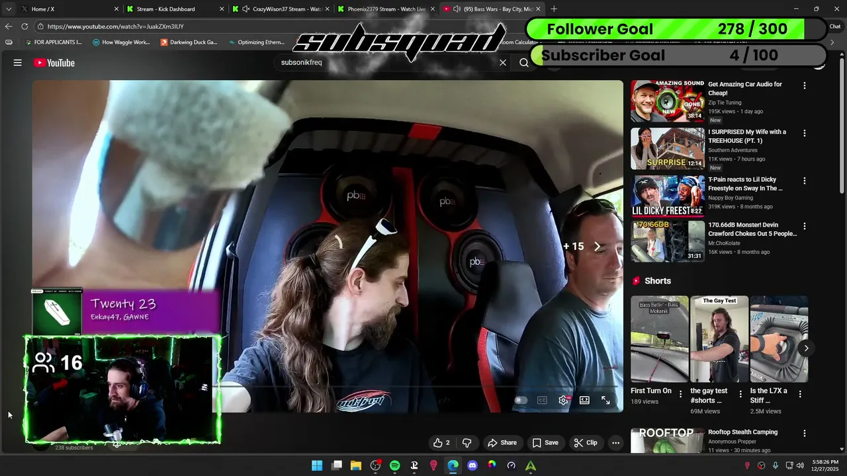The height and width of the screenshot is (476, 847).
Task: Switch the player to theater mode
Action: 584,400
